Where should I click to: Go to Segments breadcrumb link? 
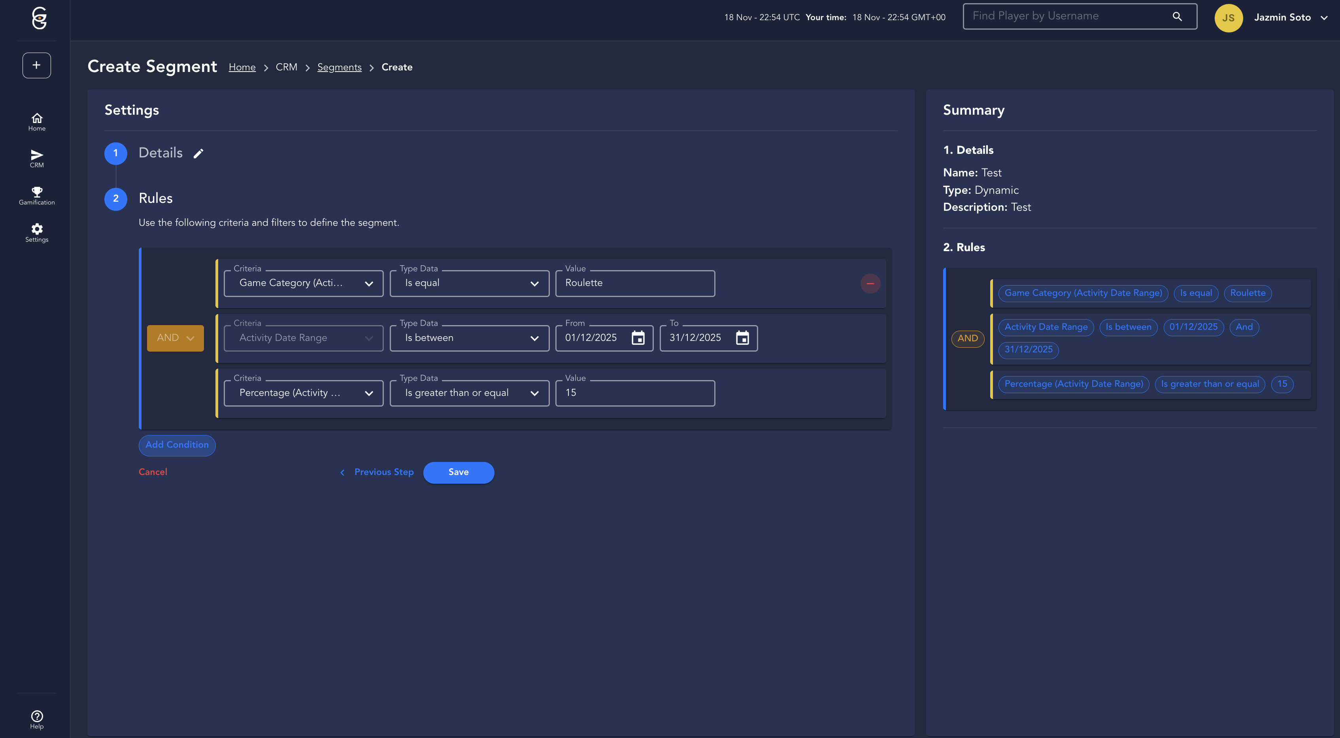point(339,67)
